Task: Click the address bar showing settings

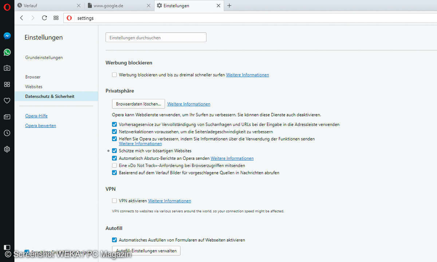Action: [250, 18]
